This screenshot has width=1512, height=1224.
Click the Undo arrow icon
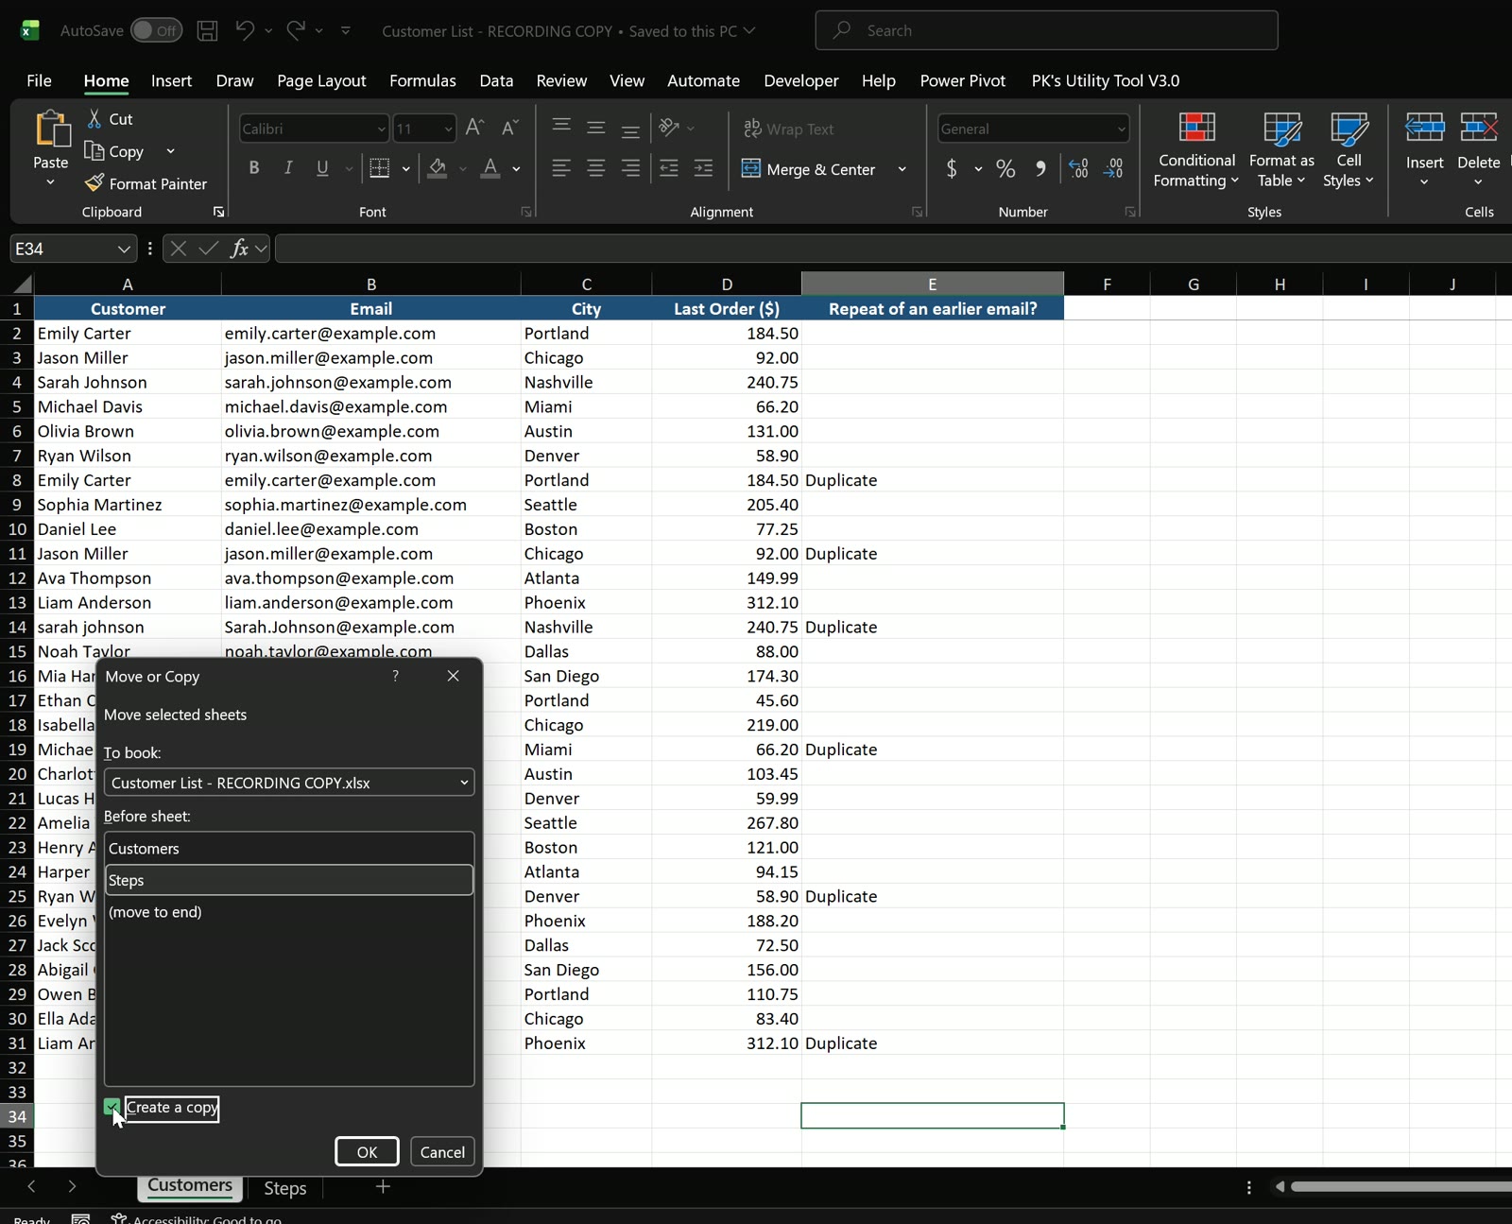coord(245,30)
